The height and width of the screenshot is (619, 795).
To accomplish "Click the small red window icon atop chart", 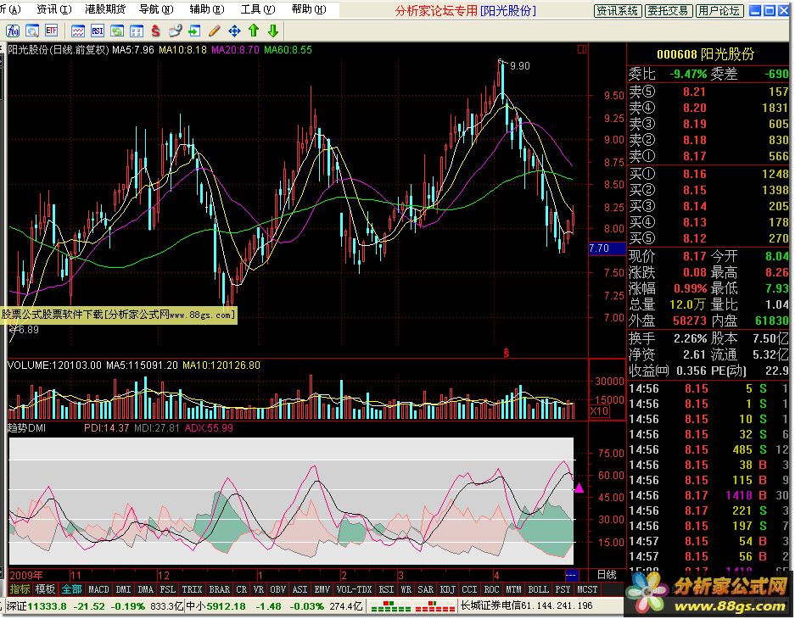I will (582, 49).
